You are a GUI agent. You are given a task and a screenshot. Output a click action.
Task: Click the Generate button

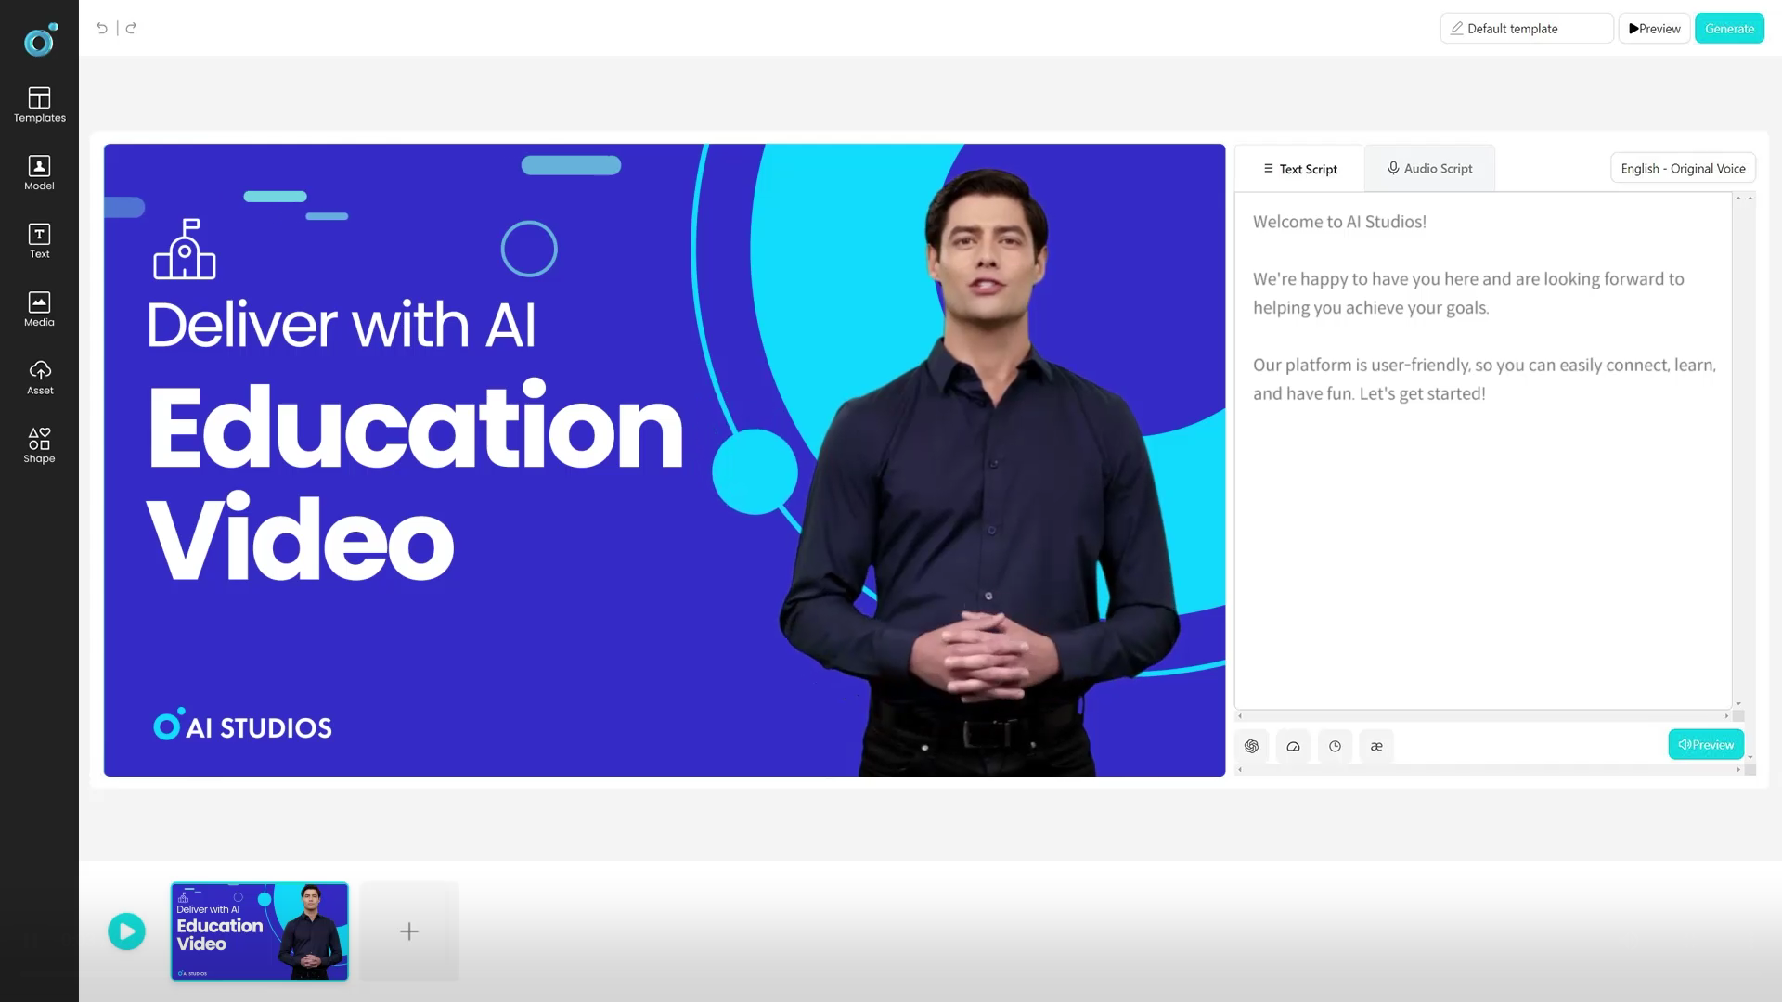tap(1728, 28)
